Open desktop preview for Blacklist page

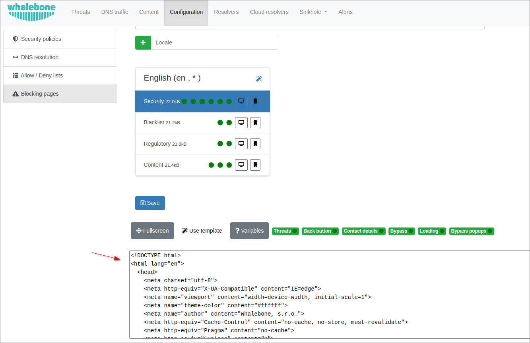click(x=241, y=123)
